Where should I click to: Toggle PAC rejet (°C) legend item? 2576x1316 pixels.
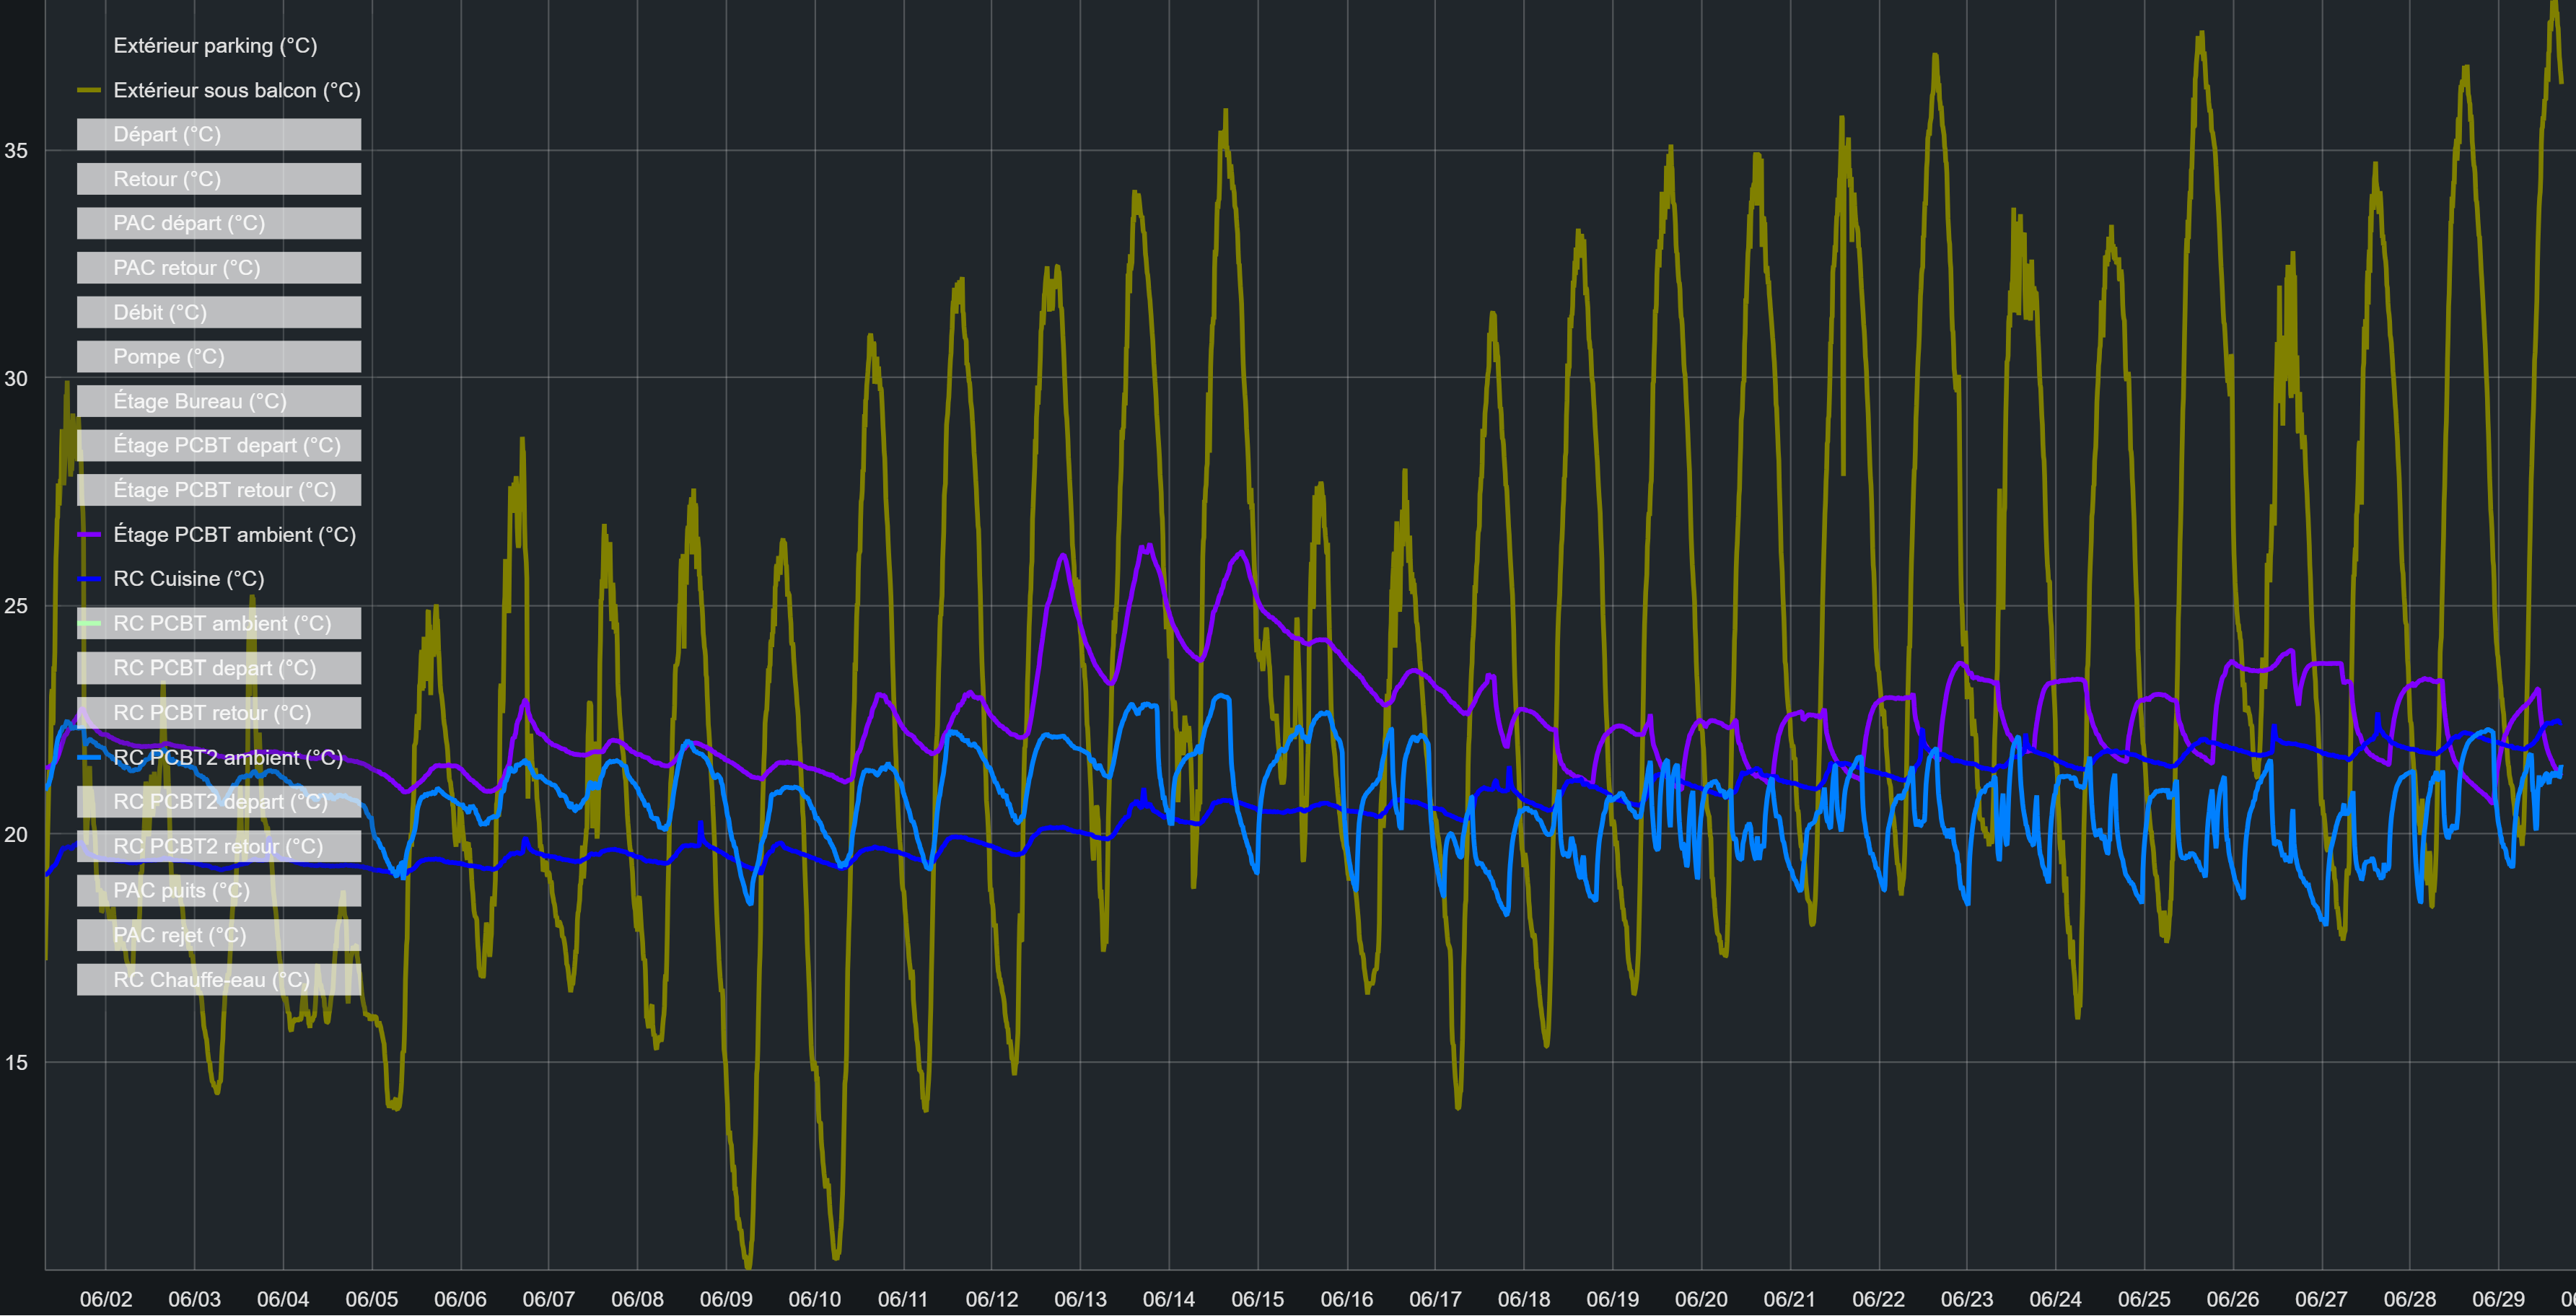point(179,936)
